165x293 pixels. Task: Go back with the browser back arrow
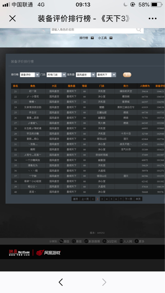[61, 282]
